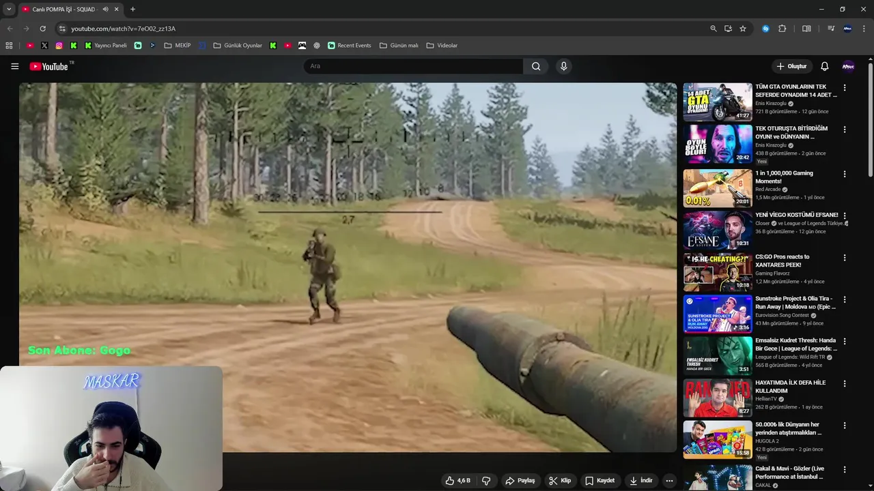874x491 pixels.
Task: Open the IS HE CHEATING thumbnail
Action: pos(718,272)
